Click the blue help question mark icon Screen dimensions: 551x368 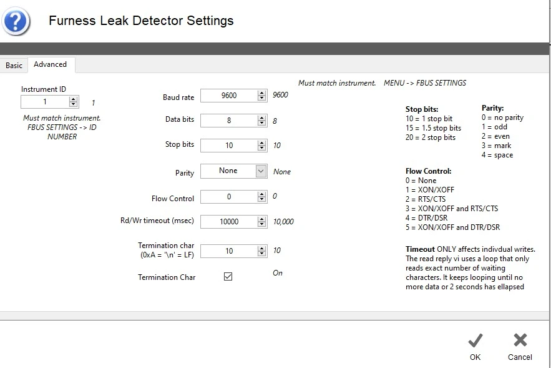pos(16,21)
